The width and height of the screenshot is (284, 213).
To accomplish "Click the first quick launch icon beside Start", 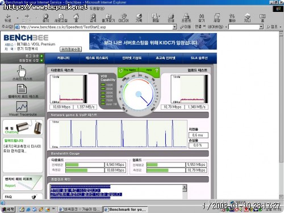I will (x=22, y=210).
